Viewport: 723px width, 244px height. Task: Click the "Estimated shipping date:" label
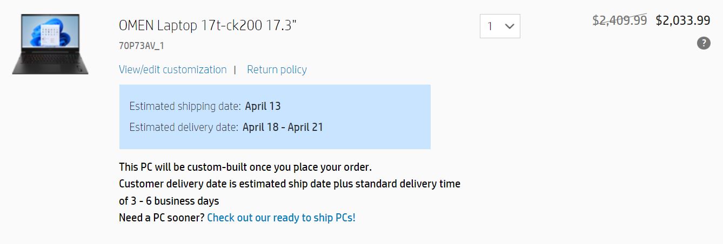tap(185, 106)
